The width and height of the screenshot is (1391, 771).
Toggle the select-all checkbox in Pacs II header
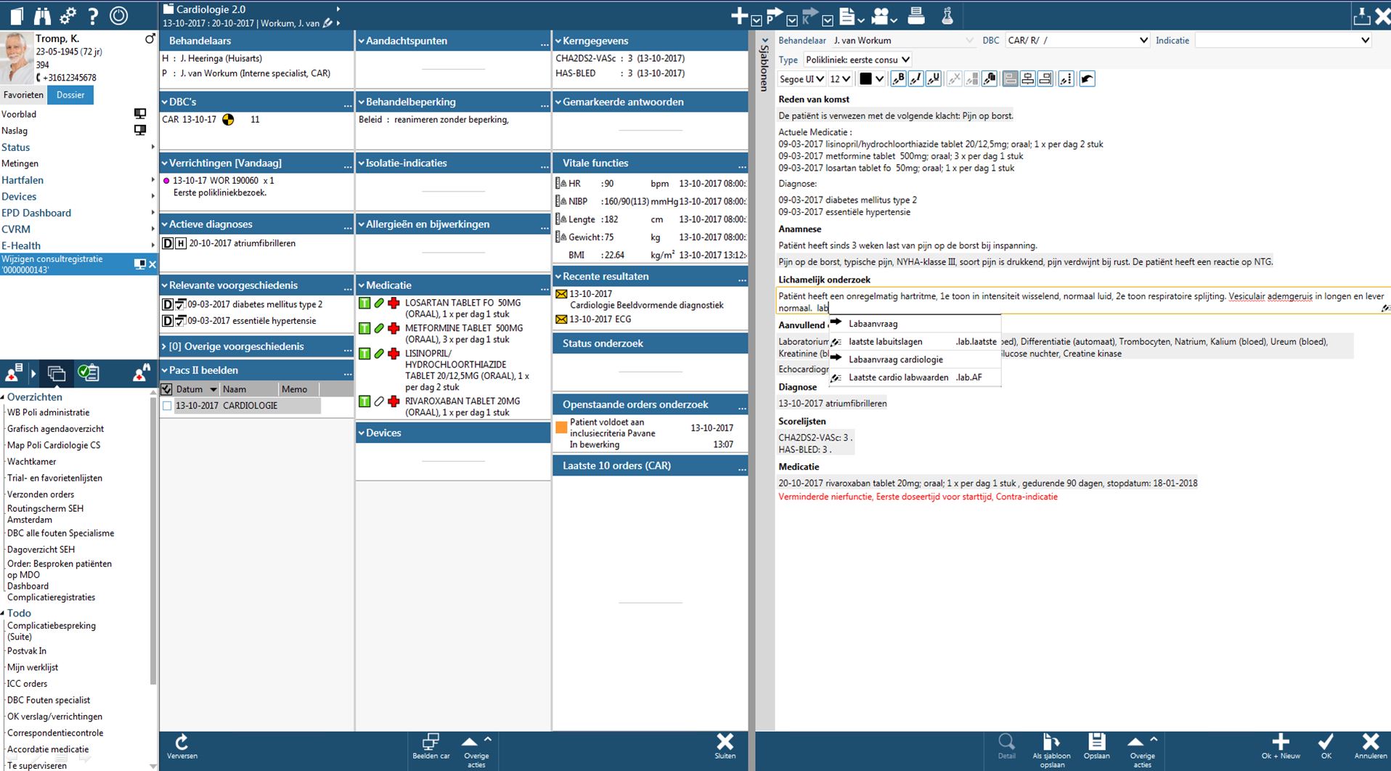[166, 389]
